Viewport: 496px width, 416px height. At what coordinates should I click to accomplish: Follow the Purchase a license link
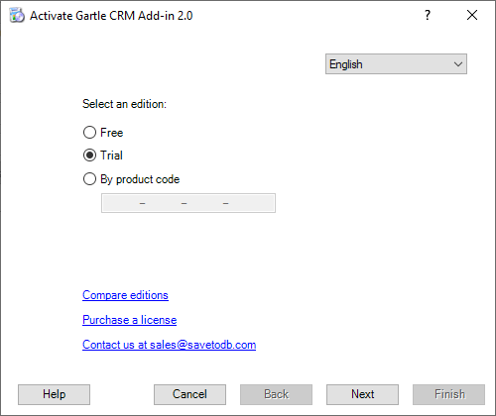click(x=129, y=320)
